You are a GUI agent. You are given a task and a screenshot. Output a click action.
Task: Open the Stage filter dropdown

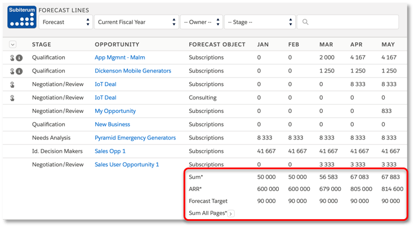click(260, 22)
